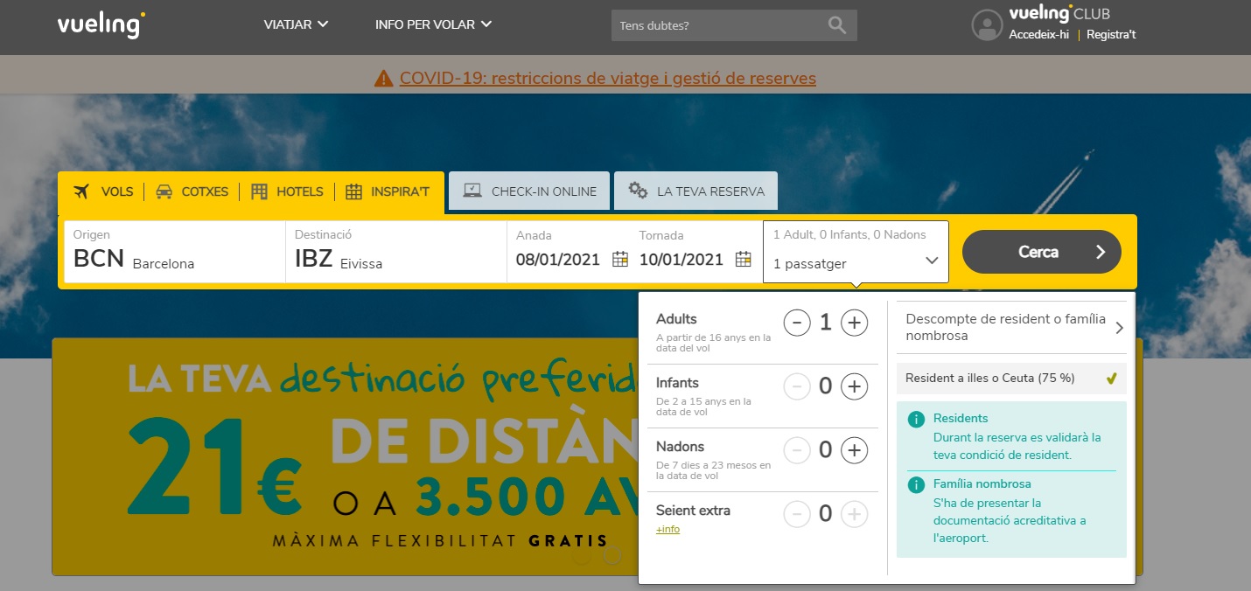This screenshot has width=1251, height=591.
Task: Decrease the number of Infants
Action: 796,386
